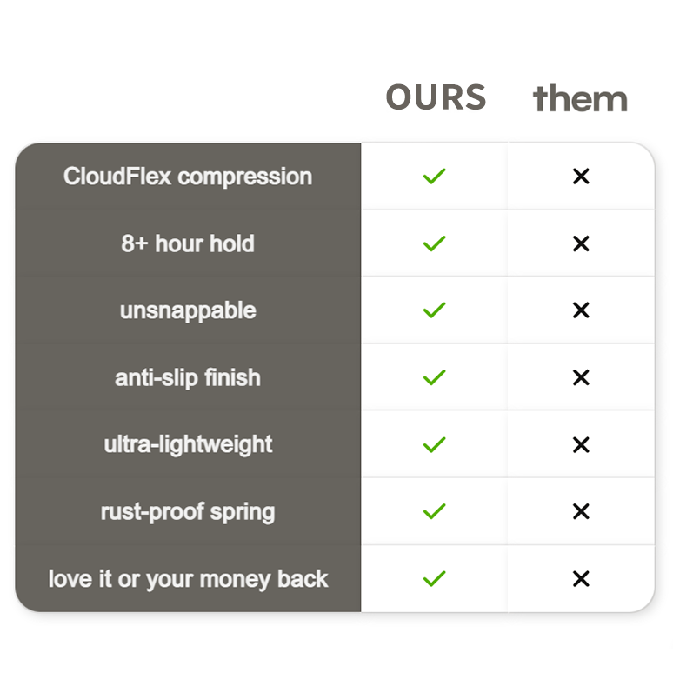
Task: Click the green checkmark for anti-slip finish
Action: point(434,377)
